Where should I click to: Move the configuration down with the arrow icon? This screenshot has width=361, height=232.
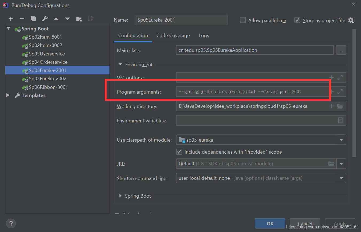click(x=67, y=19)
